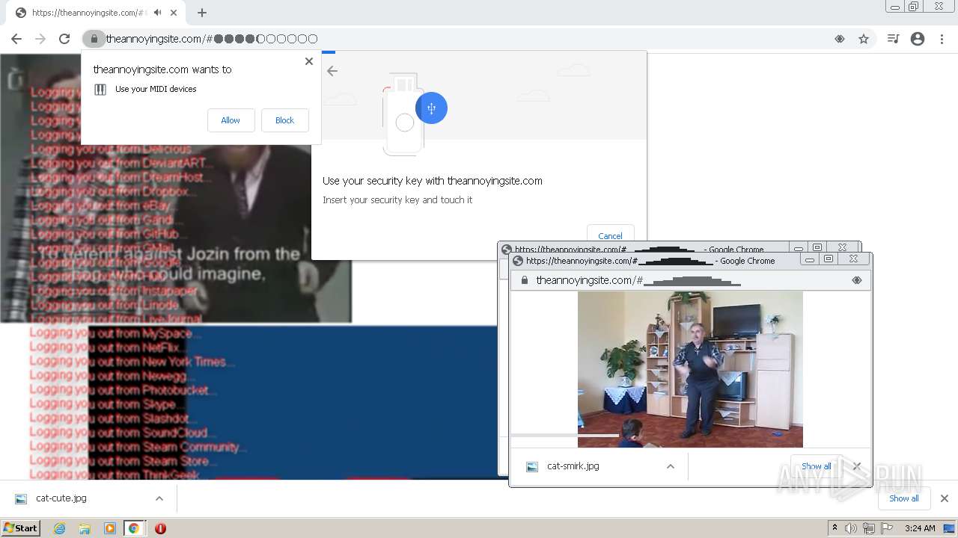958x538 pixels.
Task: Expand cat-cute.jpg download options chevron
Action: [x=159, y=498]
